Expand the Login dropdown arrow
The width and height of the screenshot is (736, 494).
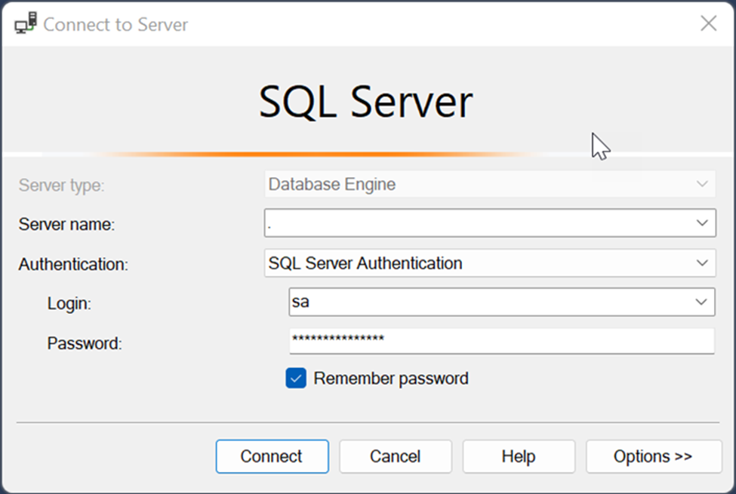[x=701, y=302]
